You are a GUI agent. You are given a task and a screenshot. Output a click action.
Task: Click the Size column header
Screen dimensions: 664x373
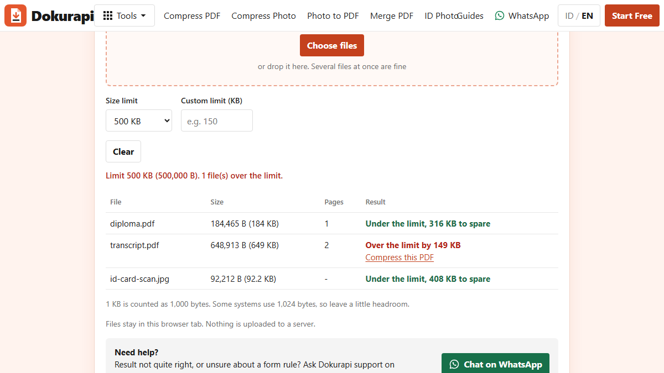click(217, 202)
